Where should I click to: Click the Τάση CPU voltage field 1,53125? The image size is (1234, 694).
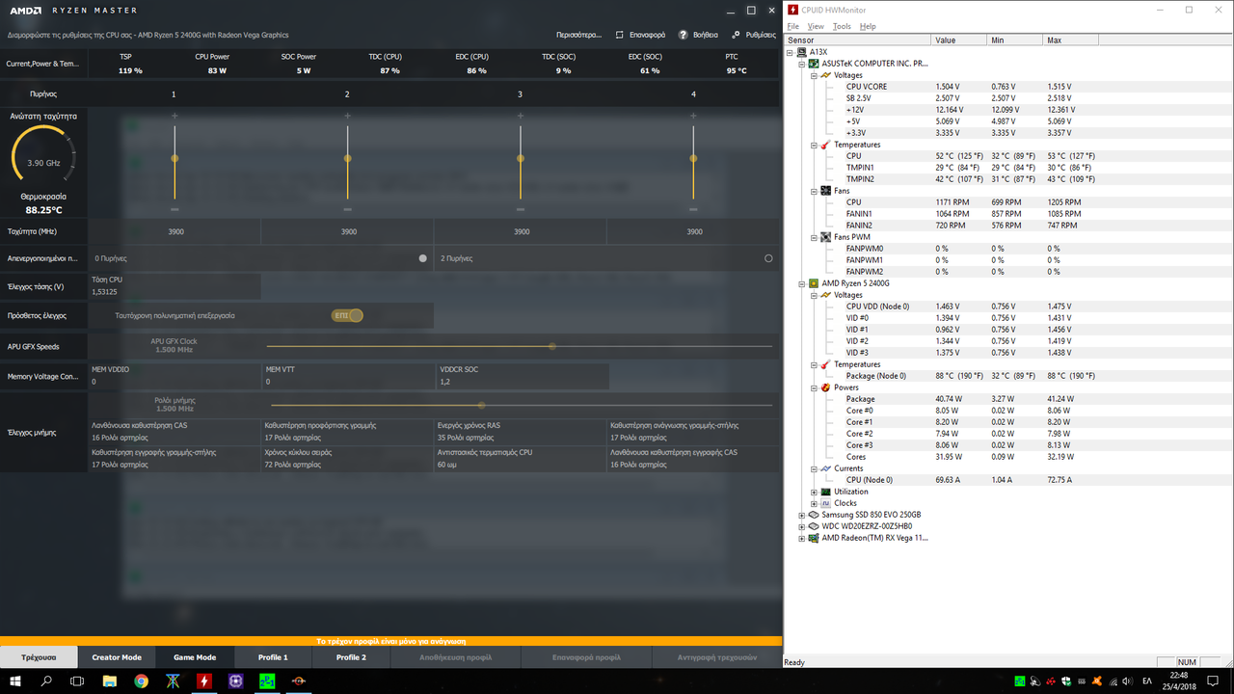click(x=174, y=285)
